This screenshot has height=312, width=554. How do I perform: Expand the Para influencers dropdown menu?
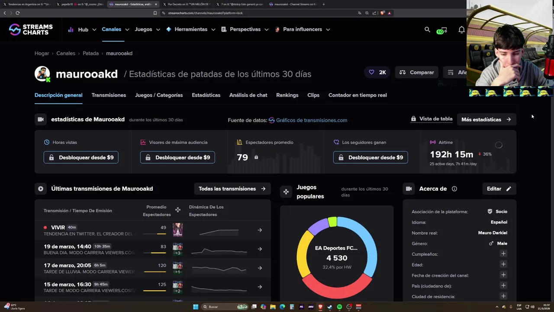328,29
